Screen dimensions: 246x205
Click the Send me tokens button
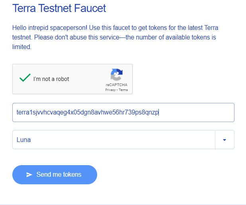55,175
